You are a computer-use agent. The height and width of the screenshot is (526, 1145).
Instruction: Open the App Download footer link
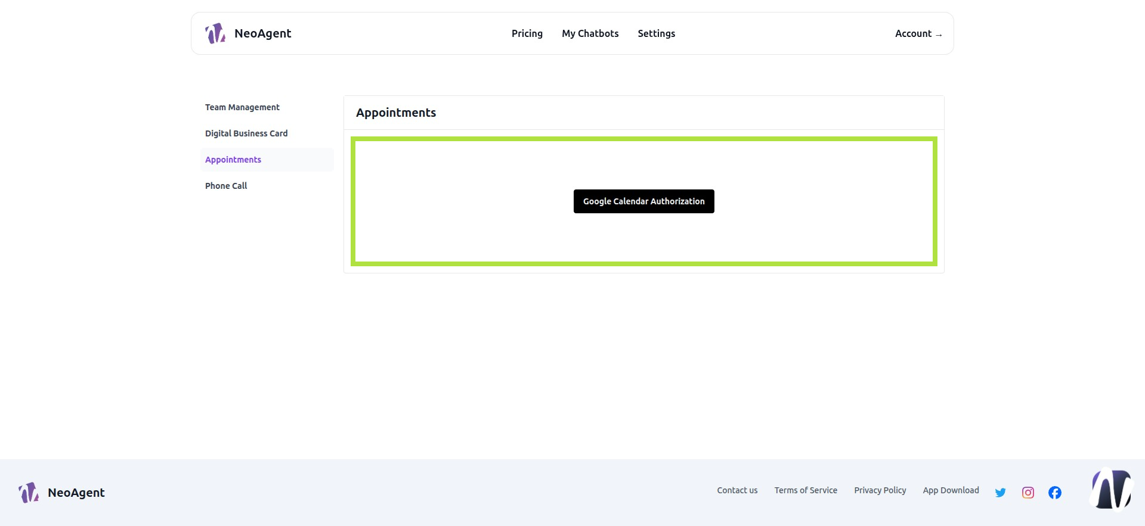coord(951,490)
